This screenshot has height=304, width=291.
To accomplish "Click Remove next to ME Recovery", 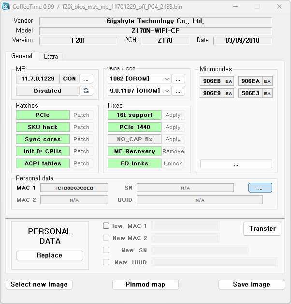I will (173, 151).
